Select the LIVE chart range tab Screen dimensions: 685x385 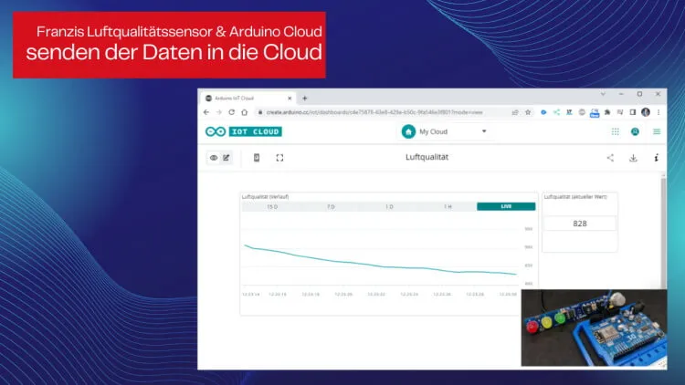click(x=506, y=206)
